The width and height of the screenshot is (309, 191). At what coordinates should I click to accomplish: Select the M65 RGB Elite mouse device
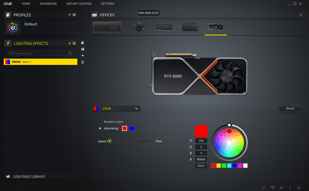pyautogui.click(x=139, y=27)
